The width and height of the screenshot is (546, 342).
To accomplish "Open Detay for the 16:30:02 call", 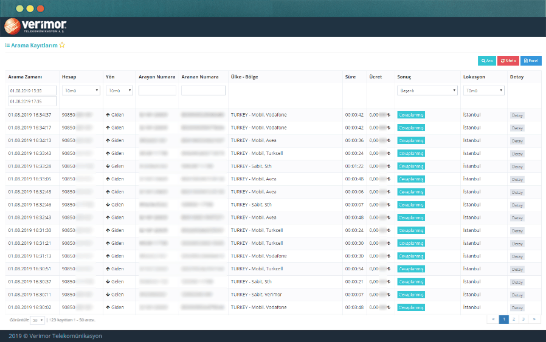I will click(x=517, y=308).
